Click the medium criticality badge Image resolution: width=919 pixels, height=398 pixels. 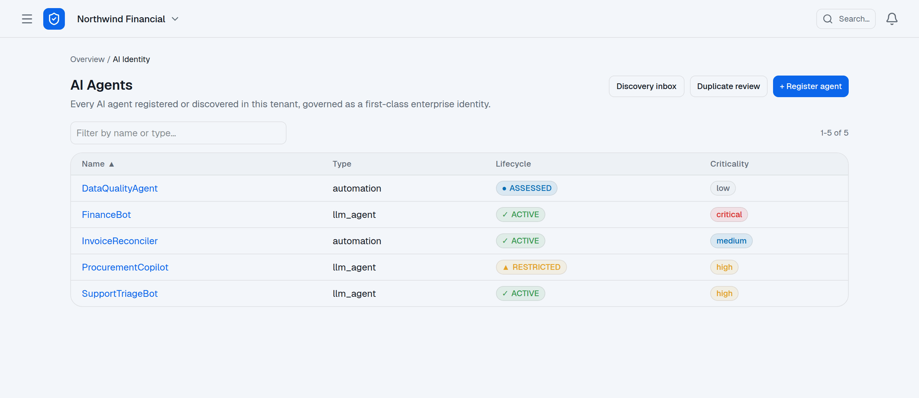pyautogui.click(x=731, y=241)
